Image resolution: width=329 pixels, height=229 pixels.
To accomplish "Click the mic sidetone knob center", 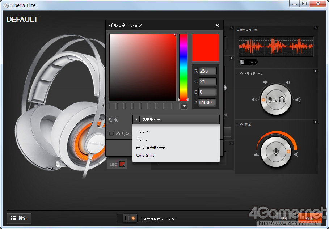I will [x=275, y=100].
